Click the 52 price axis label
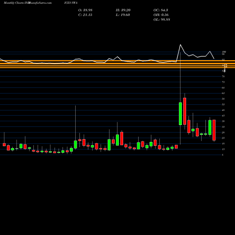 (x=223, y=104)
